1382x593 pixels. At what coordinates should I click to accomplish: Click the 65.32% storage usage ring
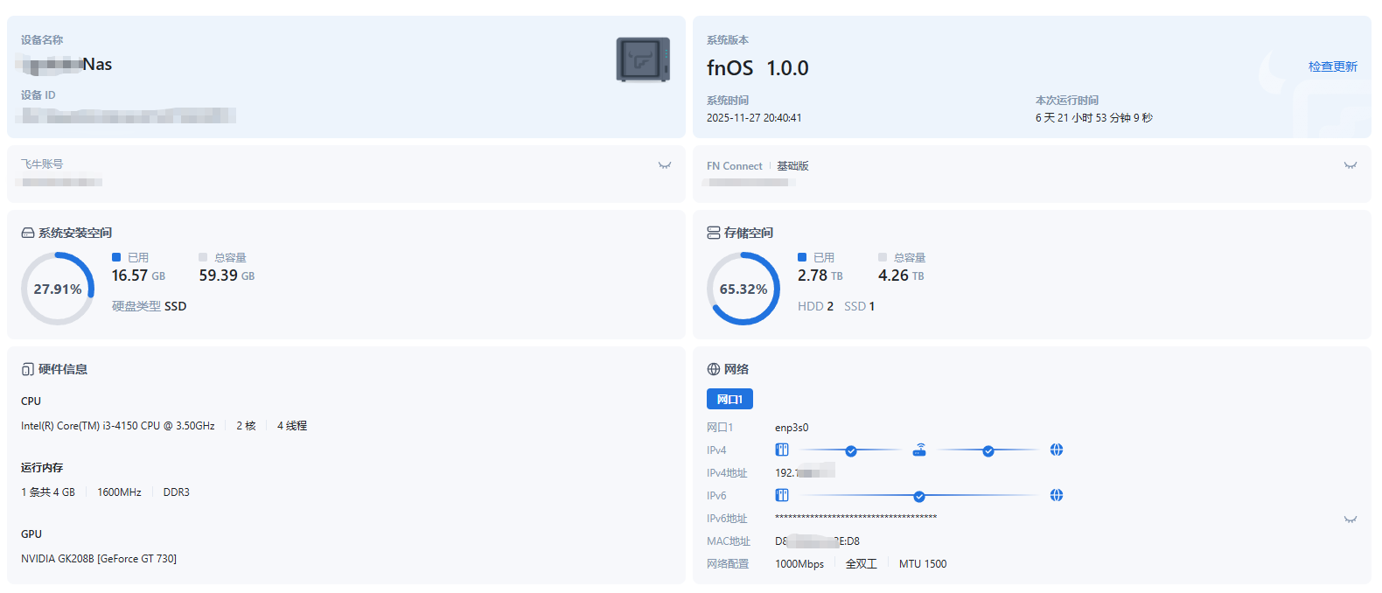tap(743, 289)
